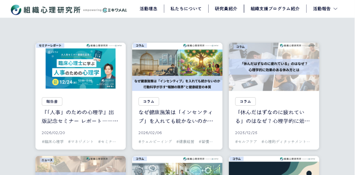
Task: Open the なぜ健康施策は「インセンティブ」 article title
Action: 176,116
